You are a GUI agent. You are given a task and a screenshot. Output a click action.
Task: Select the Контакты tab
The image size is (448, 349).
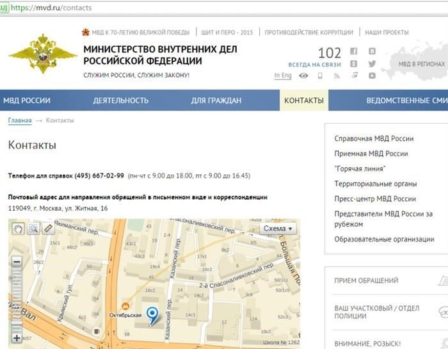coord(304,101)
